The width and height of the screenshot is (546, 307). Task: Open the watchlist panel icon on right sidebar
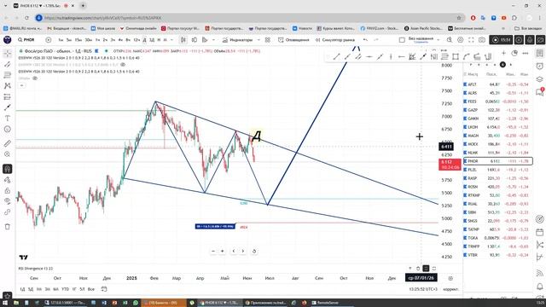[540, 53]
